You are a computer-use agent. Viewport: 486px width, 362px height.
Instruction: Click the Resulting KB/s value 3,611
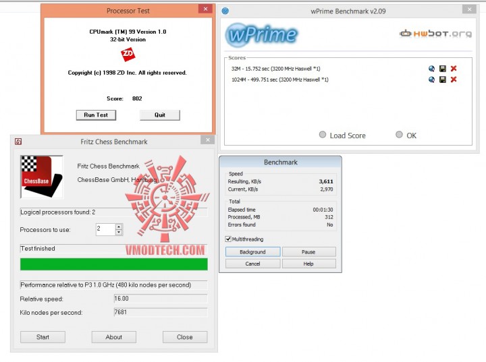326,181
